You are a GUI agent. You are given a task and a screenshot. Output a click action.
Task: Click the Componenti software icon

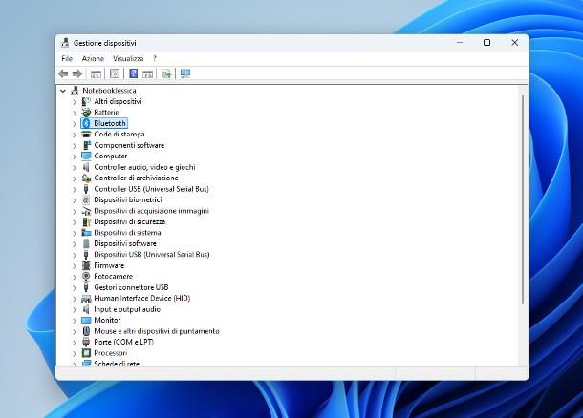point(86,145)
